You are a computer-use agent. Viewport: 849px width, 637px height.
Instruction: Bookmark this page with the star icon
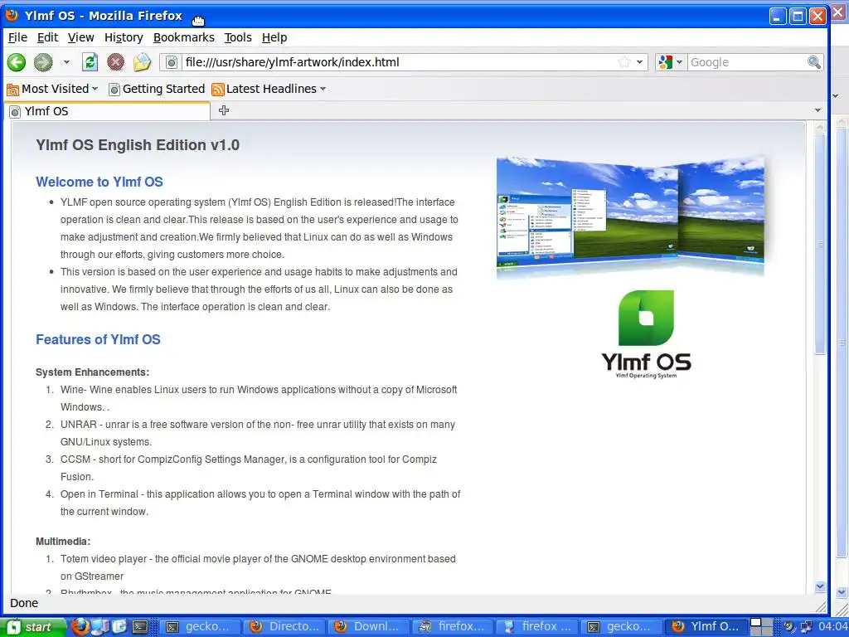coord(624,62)
